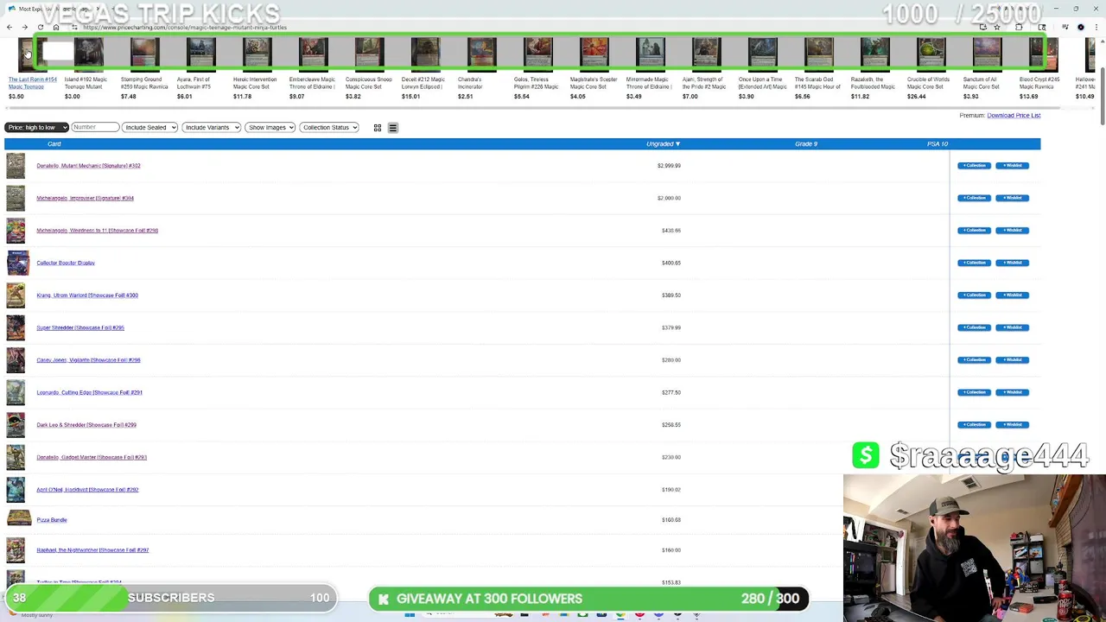This screenshot has width=1106, height=622.
Task: Click Embercleave carousel card image
Action: point(313,54)
